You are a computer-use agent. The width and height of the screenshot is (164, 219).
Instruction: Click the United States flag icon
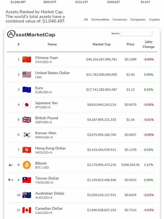tap(27, 75)
